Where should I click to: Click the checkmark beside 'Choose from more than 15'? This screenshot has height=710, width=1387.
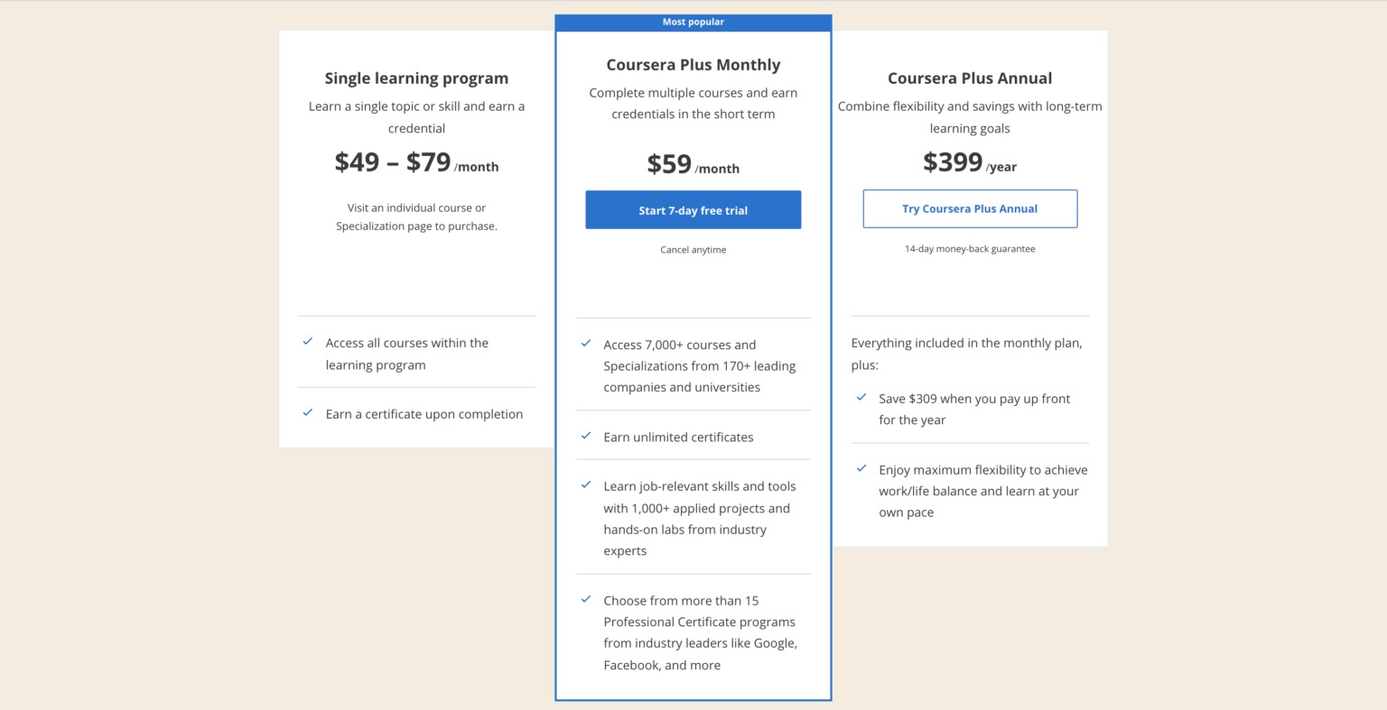point(585,599)
